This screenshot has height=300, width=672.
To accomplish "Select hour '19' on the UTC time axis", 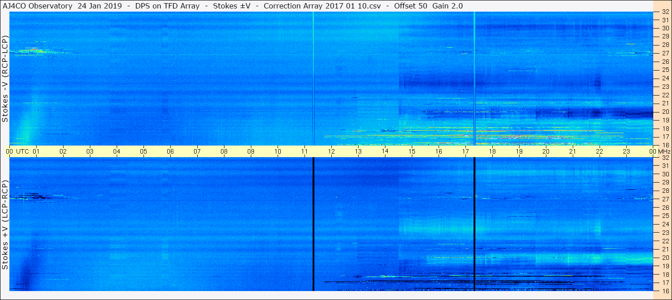I will (x=519, y=152).
